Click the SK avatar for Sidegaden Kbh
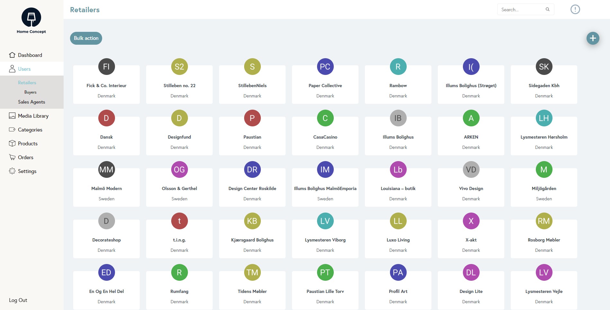The width and height of the screenshot is (610, 310). pyautogui.click(x=544, y=67)
